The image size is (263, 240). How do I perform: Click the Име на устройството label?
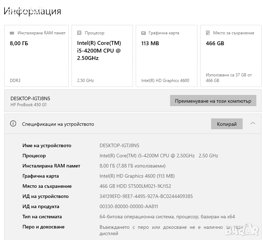tap(47, 145)
